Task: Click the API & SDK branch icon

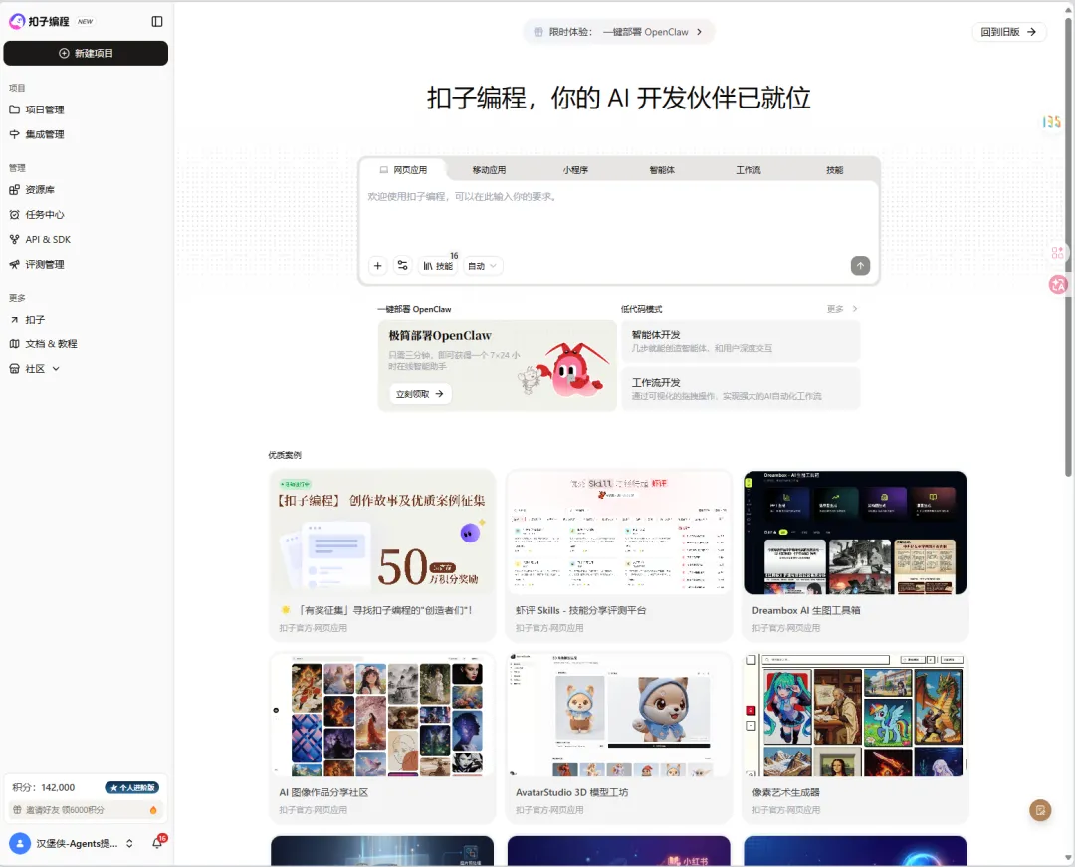Action: [14, 239]
